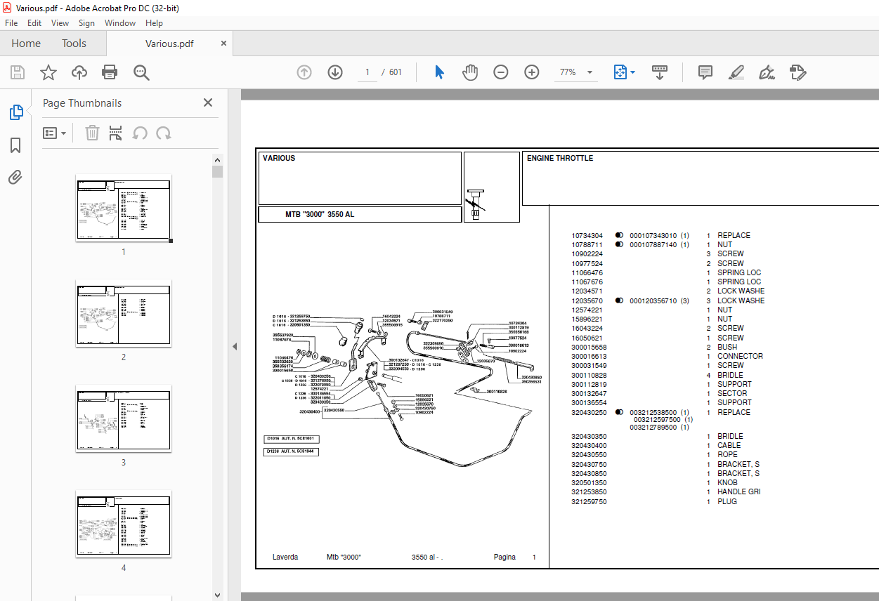
Task: Bookmark document with the star icon
Action: tap(48, 72)
